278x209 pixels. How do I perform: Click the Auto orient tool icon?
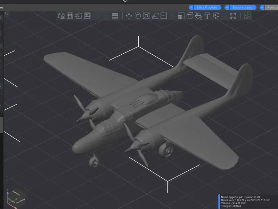(x=79, y=16)
